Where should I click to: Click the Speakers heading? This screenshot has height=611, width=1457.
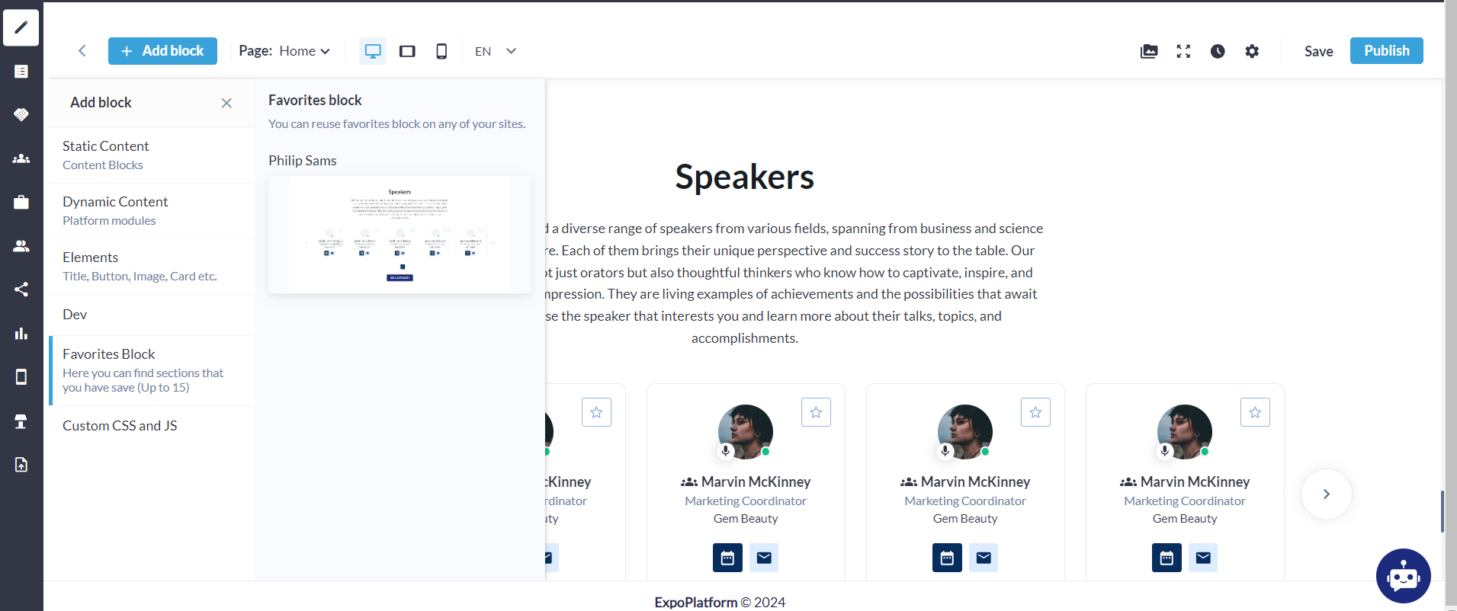[x=745, y=177]
